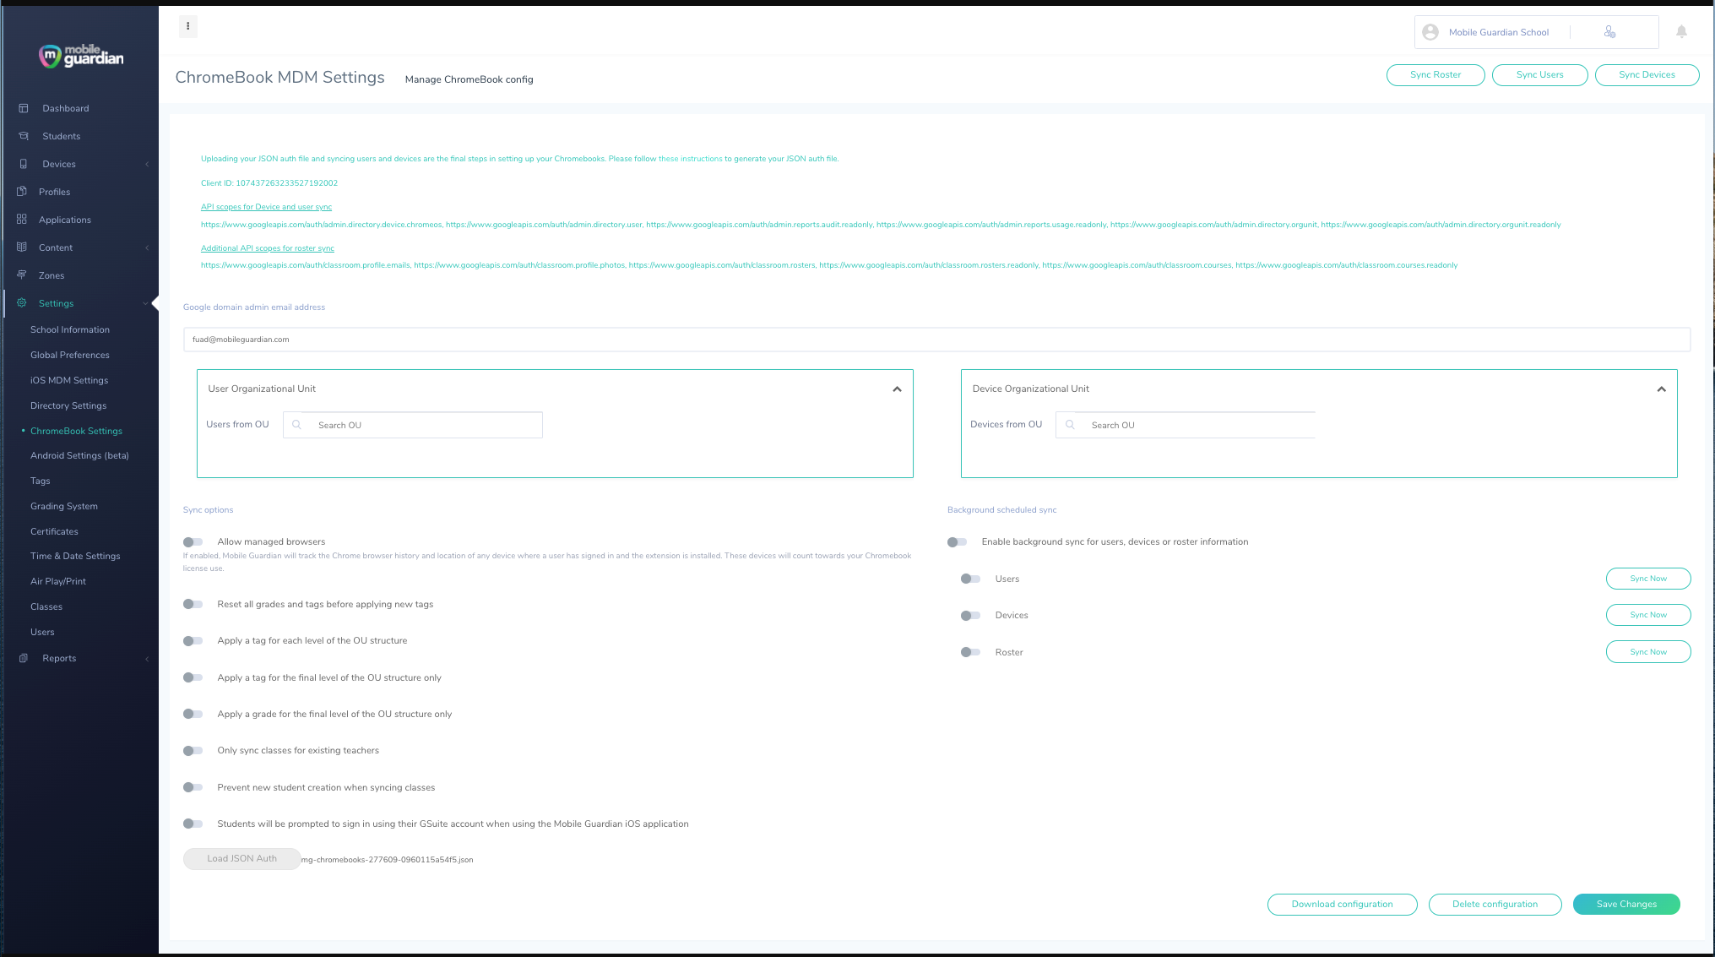Viewport: 1715px width, 957px height.
Task: Click Sync Users button
Action: click(x=1539, y=75)
